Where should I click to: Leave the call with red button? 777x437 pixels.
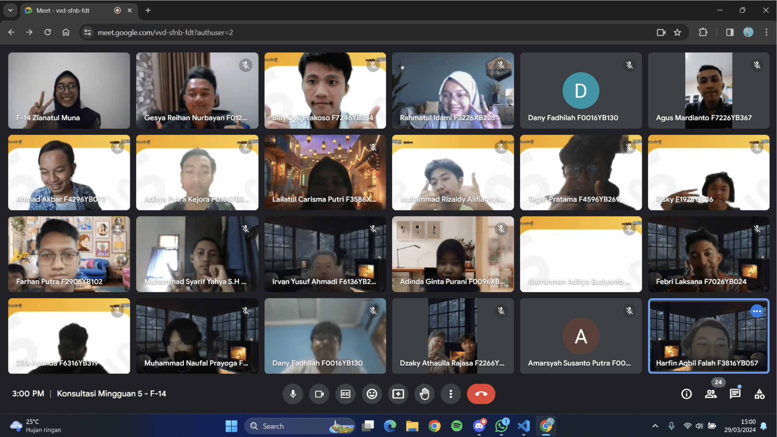(481, 394)
